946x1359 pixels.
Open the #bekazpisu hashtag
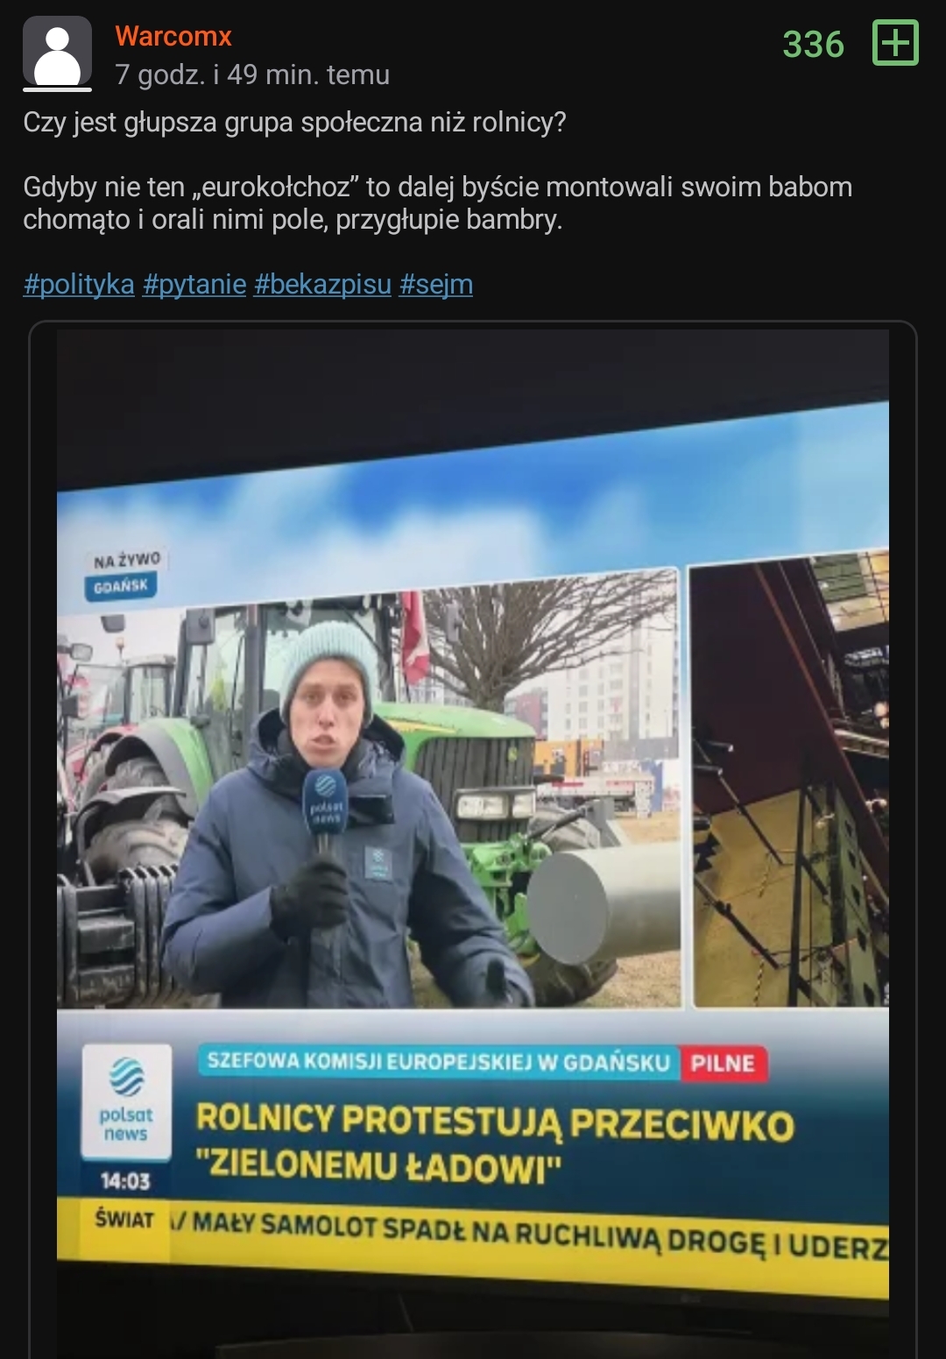pyautogui.click(x=322, y=284)
